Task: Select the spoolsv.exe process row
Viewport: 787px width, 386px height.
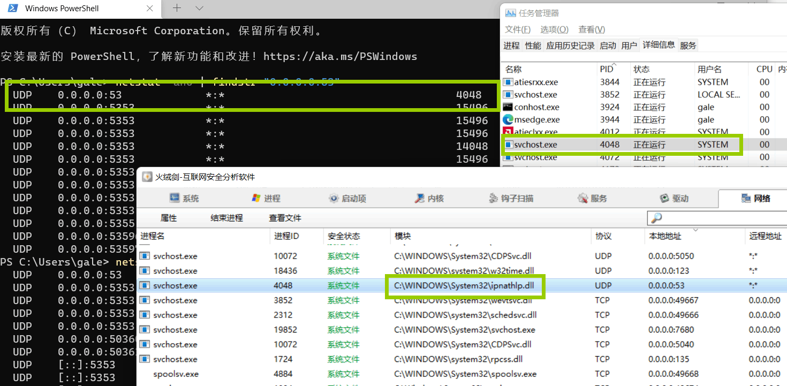Action: 461,374
